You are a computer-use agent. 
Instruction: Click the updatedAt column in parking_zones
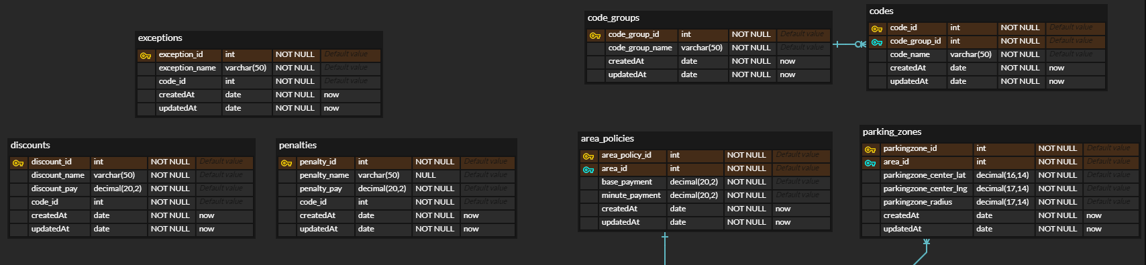(x=902, y=229)
